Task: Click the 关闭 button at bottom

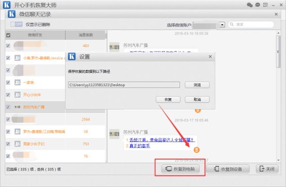Action: click(267, 169)
